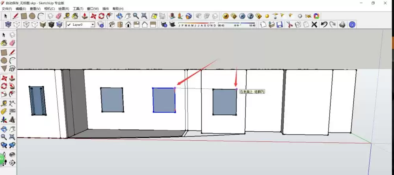Undo the last action
Screen dimensions: 394x175
coord(324,24)
